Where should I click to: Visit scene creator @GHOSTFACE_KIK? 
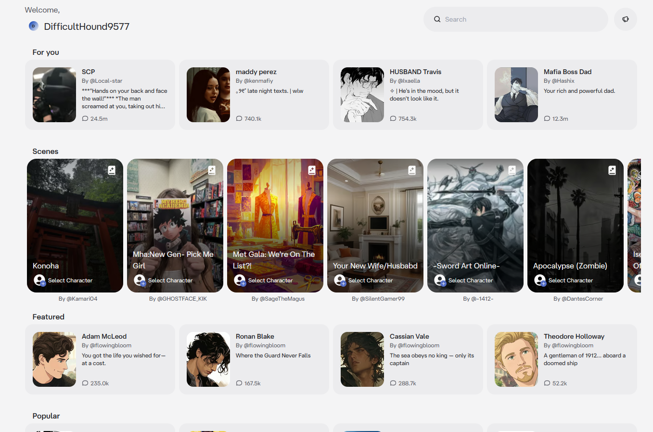(x=182, y=299)
